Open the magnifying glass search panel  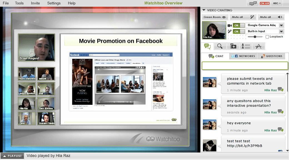click(x=220, y=46)
